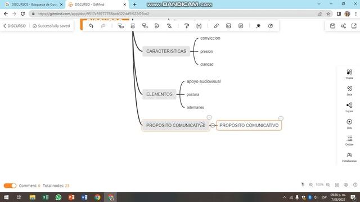Click the mouse mode icon near zoom
The width and height of the screenshot is (360, 202).
click(x=303, y=185)
